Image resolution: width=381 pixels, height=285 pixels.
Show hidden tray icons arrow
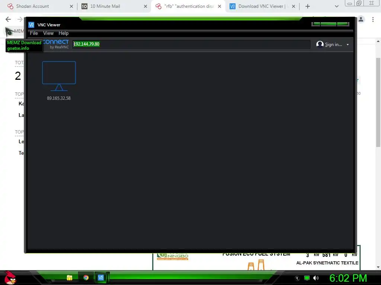pyautogui.click(x=297, y=278)
